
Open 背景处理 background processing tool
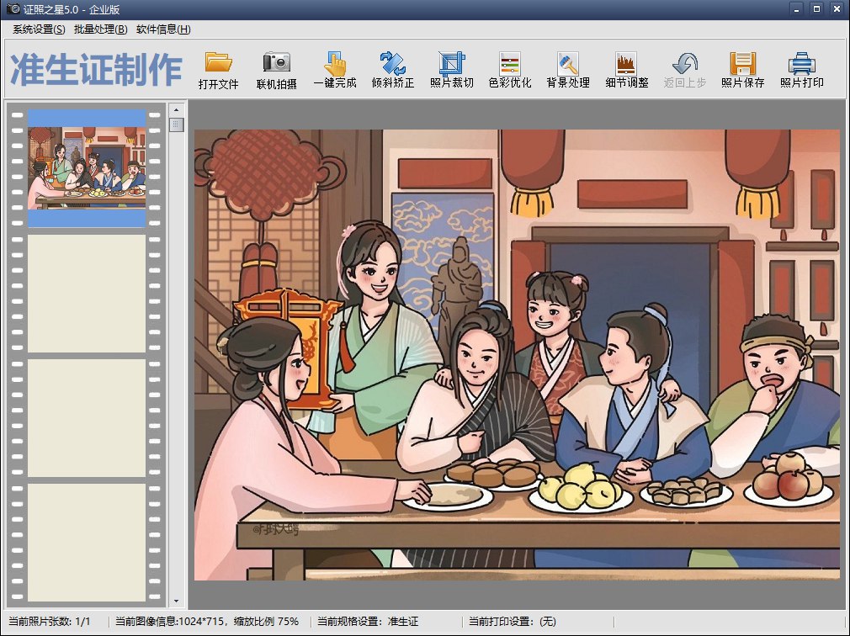click(x=568, y=63)
